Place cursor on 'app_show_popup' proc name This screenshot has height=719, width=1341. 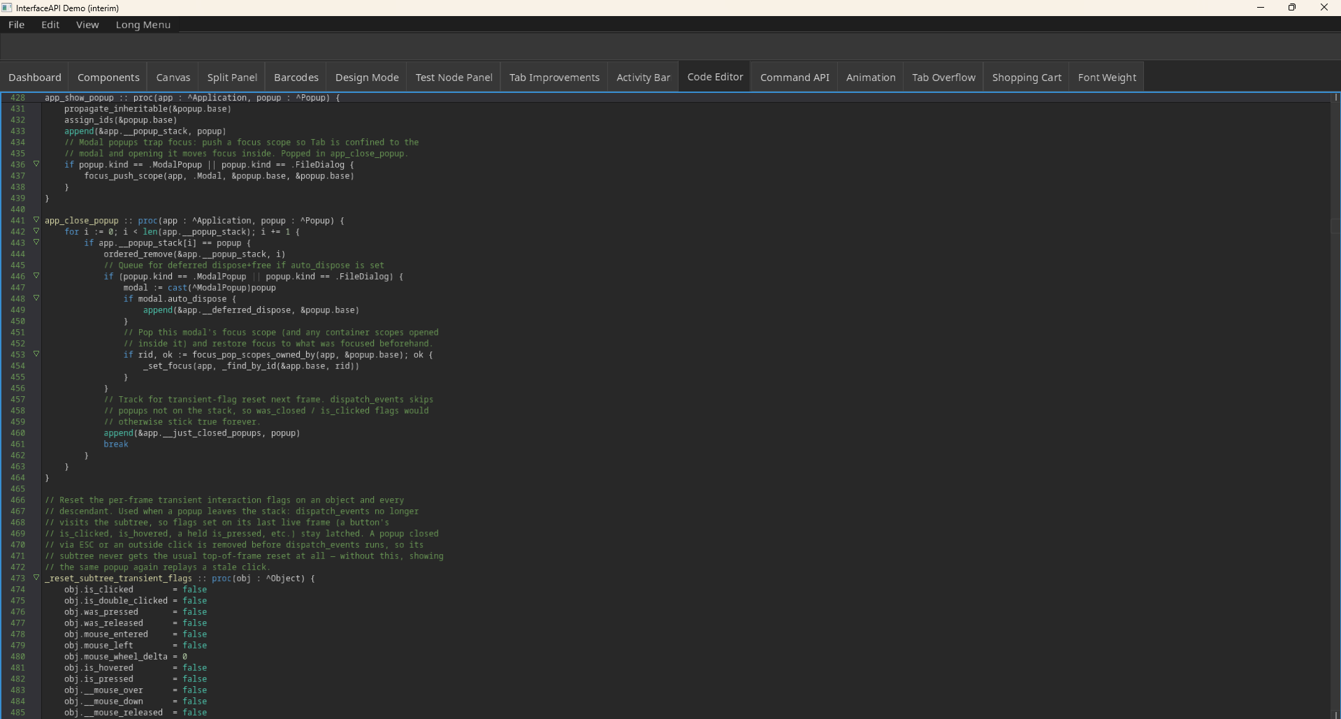[x=79, y=98]
